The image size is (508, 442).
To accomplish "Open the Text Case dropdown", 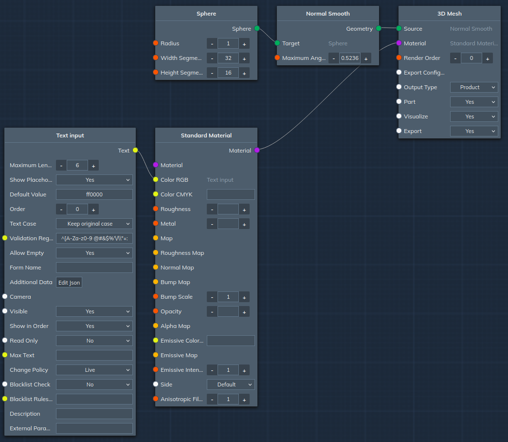I will click(94, 224).
